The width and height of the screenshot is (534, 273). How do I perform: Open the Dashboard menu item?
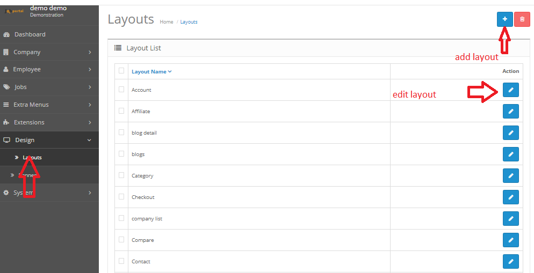point(30,34)
